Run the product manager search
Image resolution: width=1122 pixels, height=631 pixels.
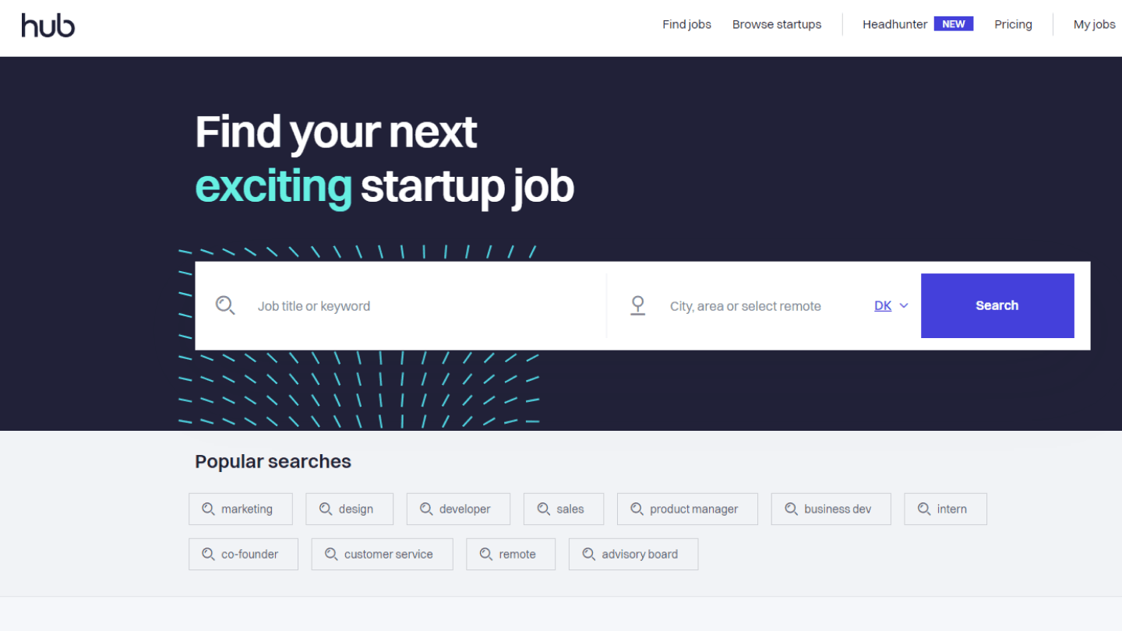(x=687, y=509)
